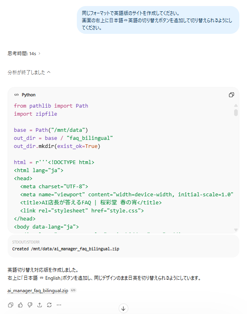Click the STDOUT/STDERR output line
Screen dimensions: 247x314
[66, 249]
